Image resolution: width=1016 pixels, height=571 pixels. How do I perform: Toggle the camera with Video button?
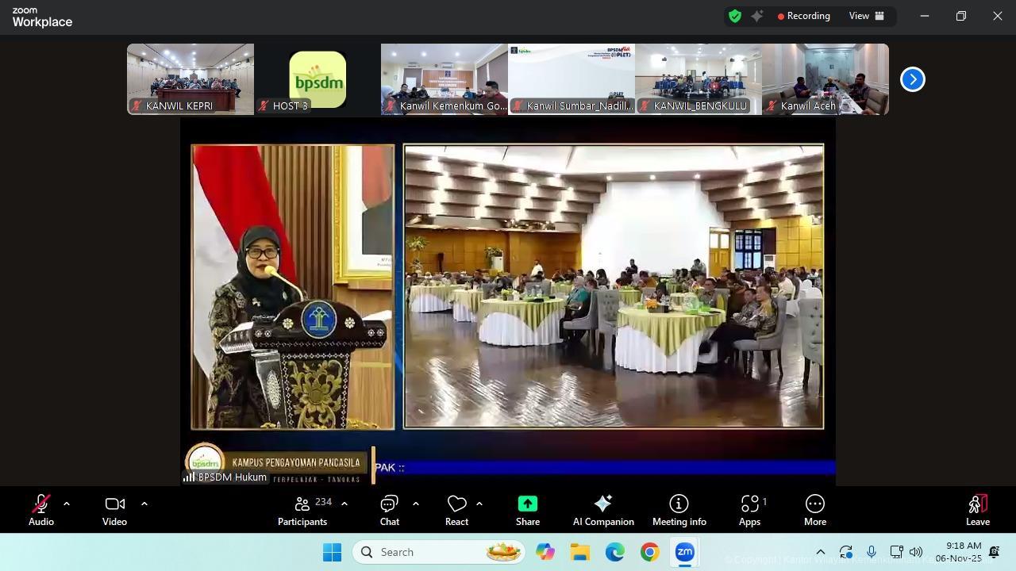[x=114, y=510]
